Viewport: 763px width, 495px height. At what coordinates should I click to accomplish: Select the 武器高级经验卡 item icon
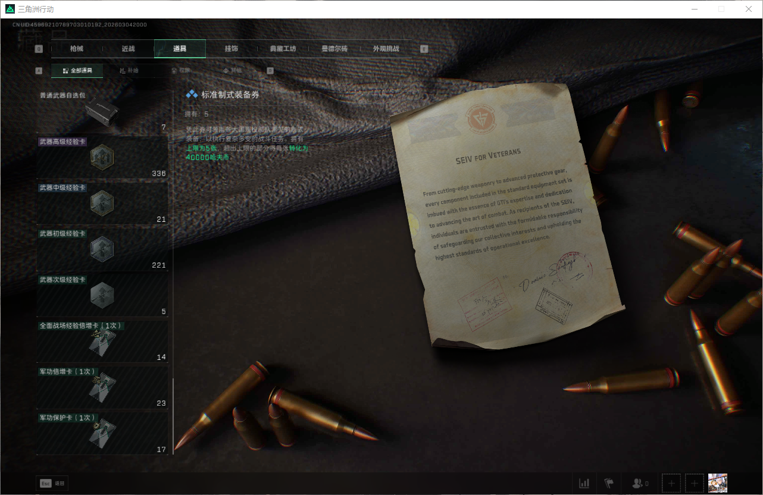point(102,157)
